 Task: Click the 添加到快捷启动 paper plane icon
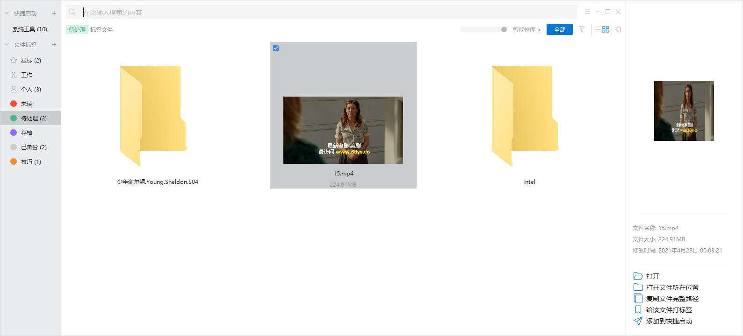[x=638, y=321]
